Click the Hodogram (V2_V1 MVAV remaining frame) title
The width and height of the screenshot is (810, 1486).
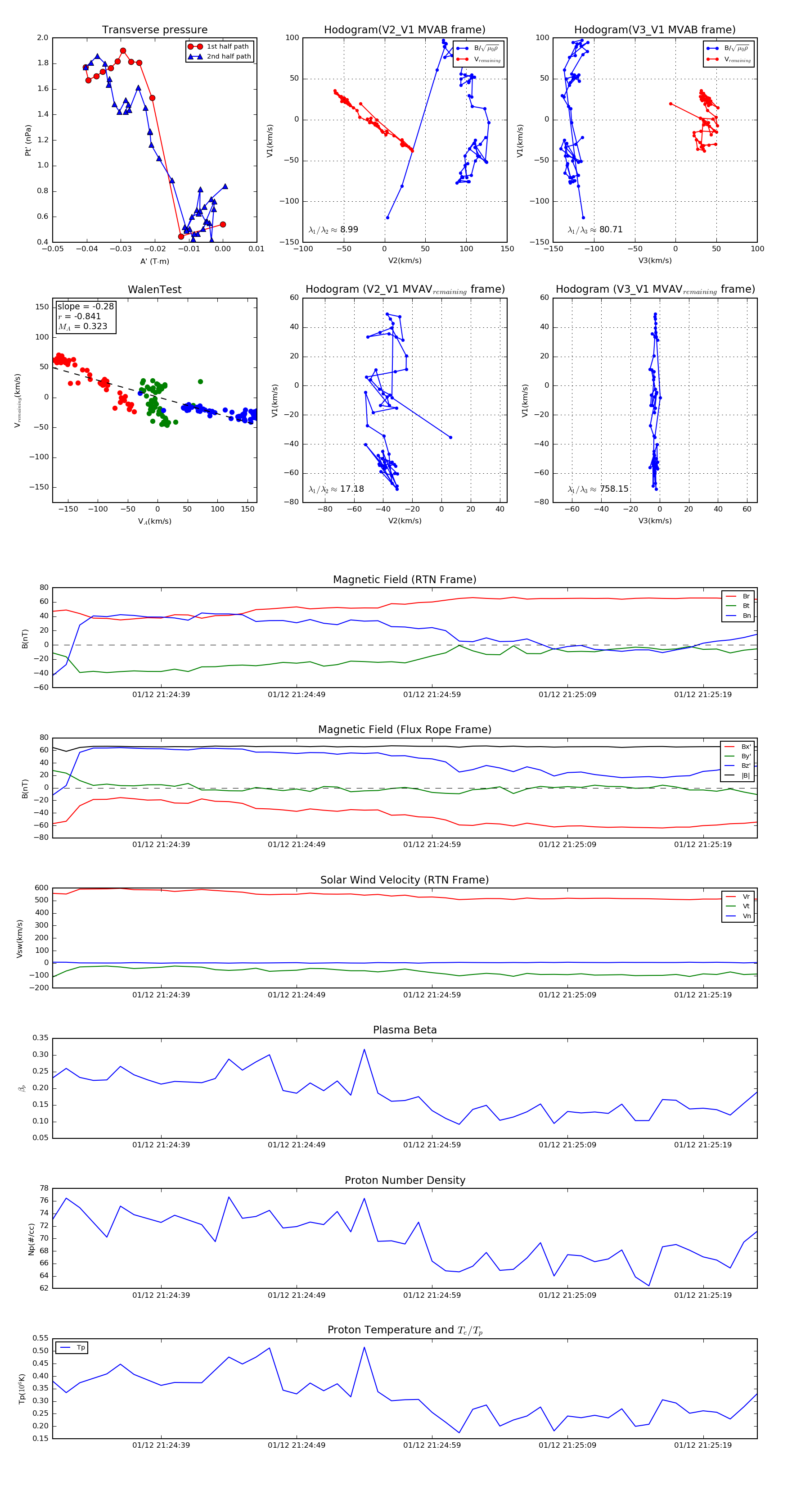pos(405,290)
